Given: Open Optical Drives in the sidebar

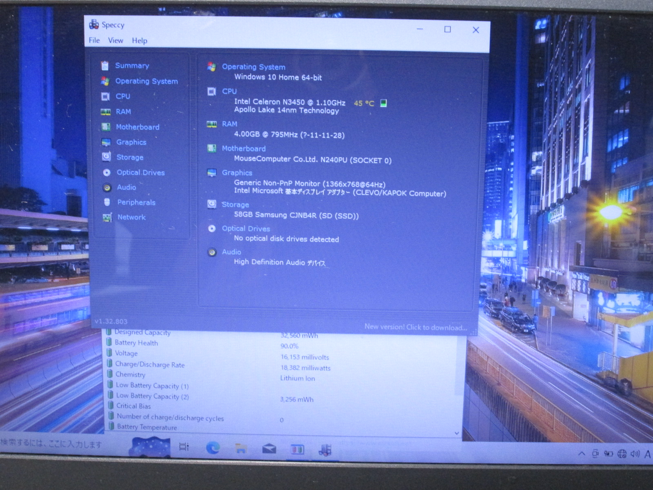Looking at the screenshot, I should click(140, 172).
